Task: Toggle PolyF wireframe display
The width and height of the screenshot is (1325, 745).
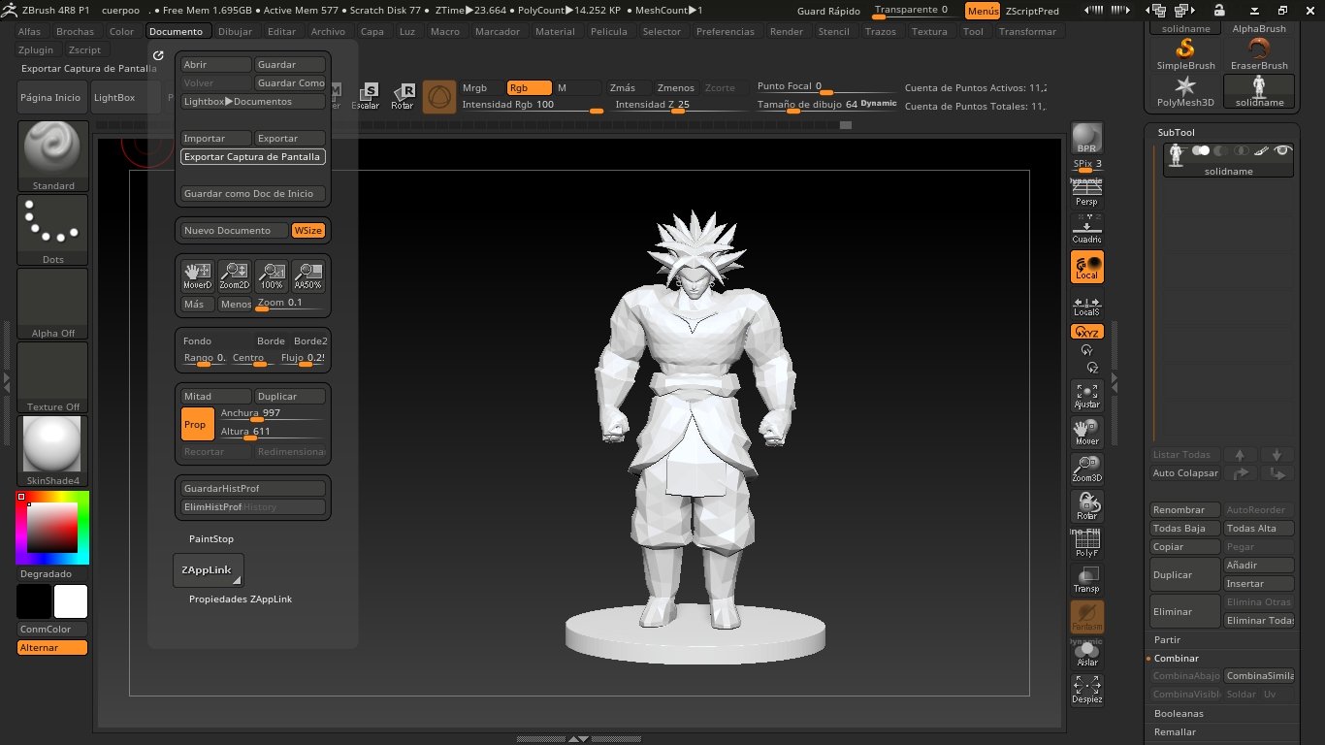Action: [1086, 545]
